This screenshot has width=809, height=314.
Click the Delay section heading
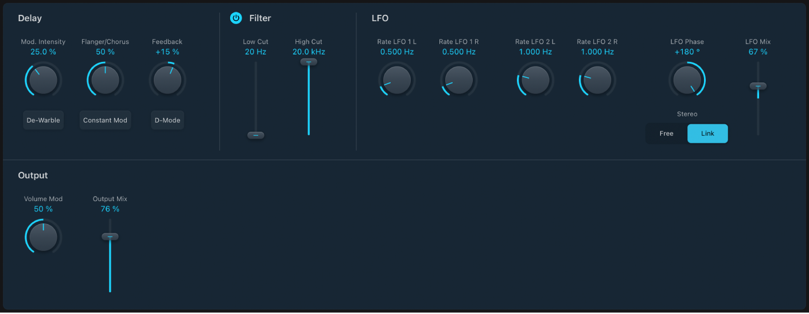pyautogui.click(x=30, y=18)
